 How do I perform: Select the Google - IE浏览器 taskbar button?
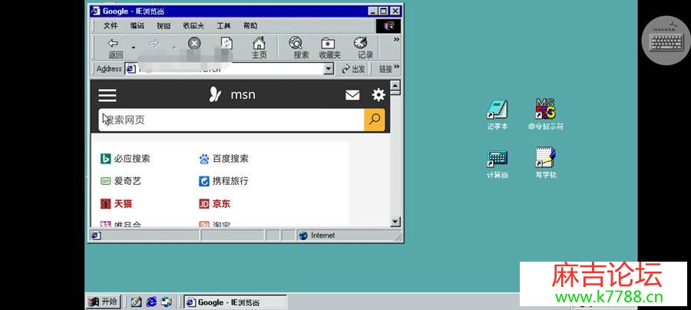click(x=236, y=302)
